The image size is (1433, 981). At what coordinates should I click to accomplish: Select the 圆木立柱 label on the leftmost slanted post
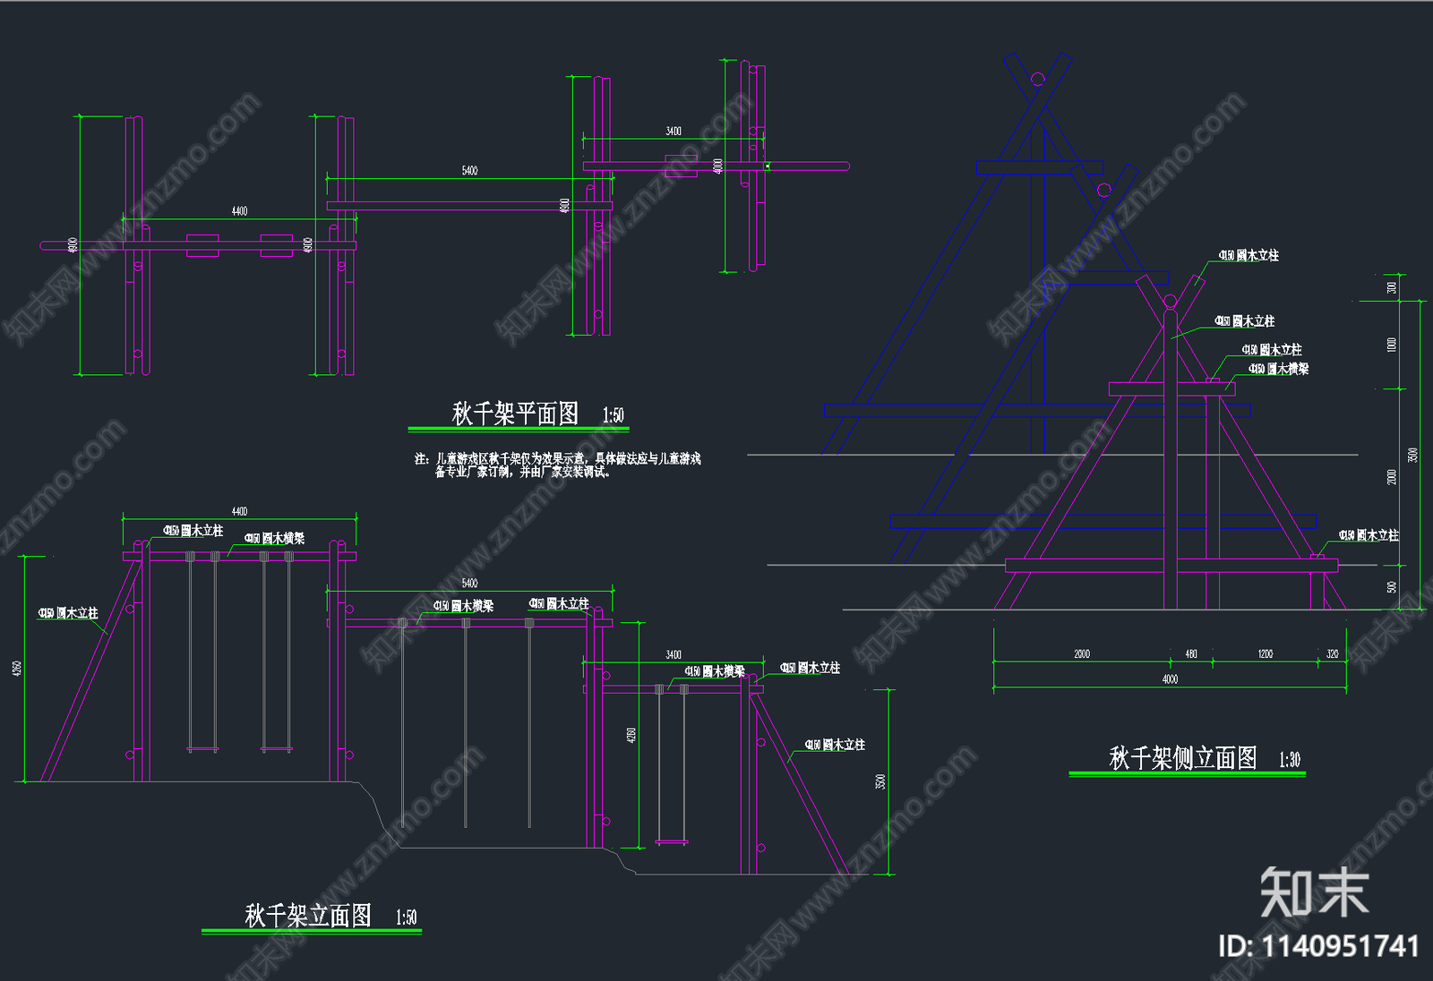(x=68, y=613)
